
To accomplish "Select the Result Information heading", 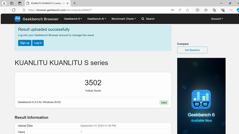I will point(31,117).
